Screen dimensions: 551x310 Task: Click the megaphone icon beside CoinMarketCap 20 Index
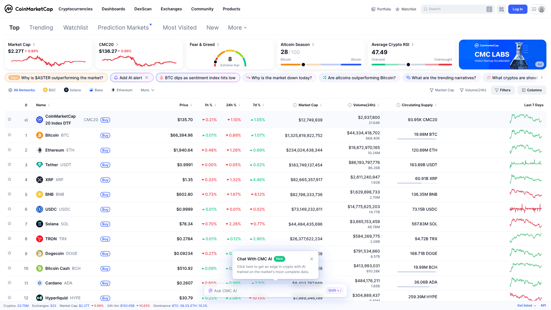coord(26,120)
